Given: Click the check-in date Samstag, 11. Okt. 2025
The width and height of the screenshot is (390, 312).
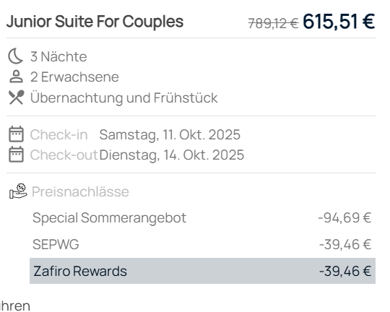Looking at the screenshot, I should coord(170,134).
